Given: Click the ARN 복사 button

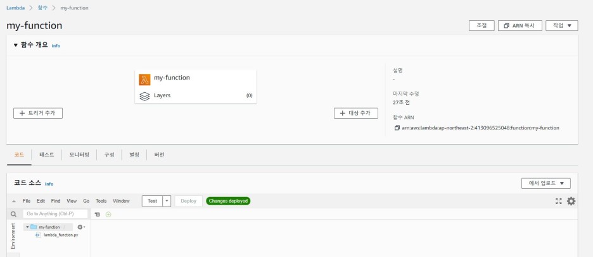Looking at the screenshot, I should (520, 26).
